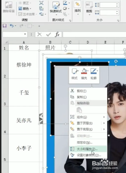The width and height of the screenshot is (126, 173).
Task: Click the 填充 fill mini-toolbar button
Action: pos(84,74)
